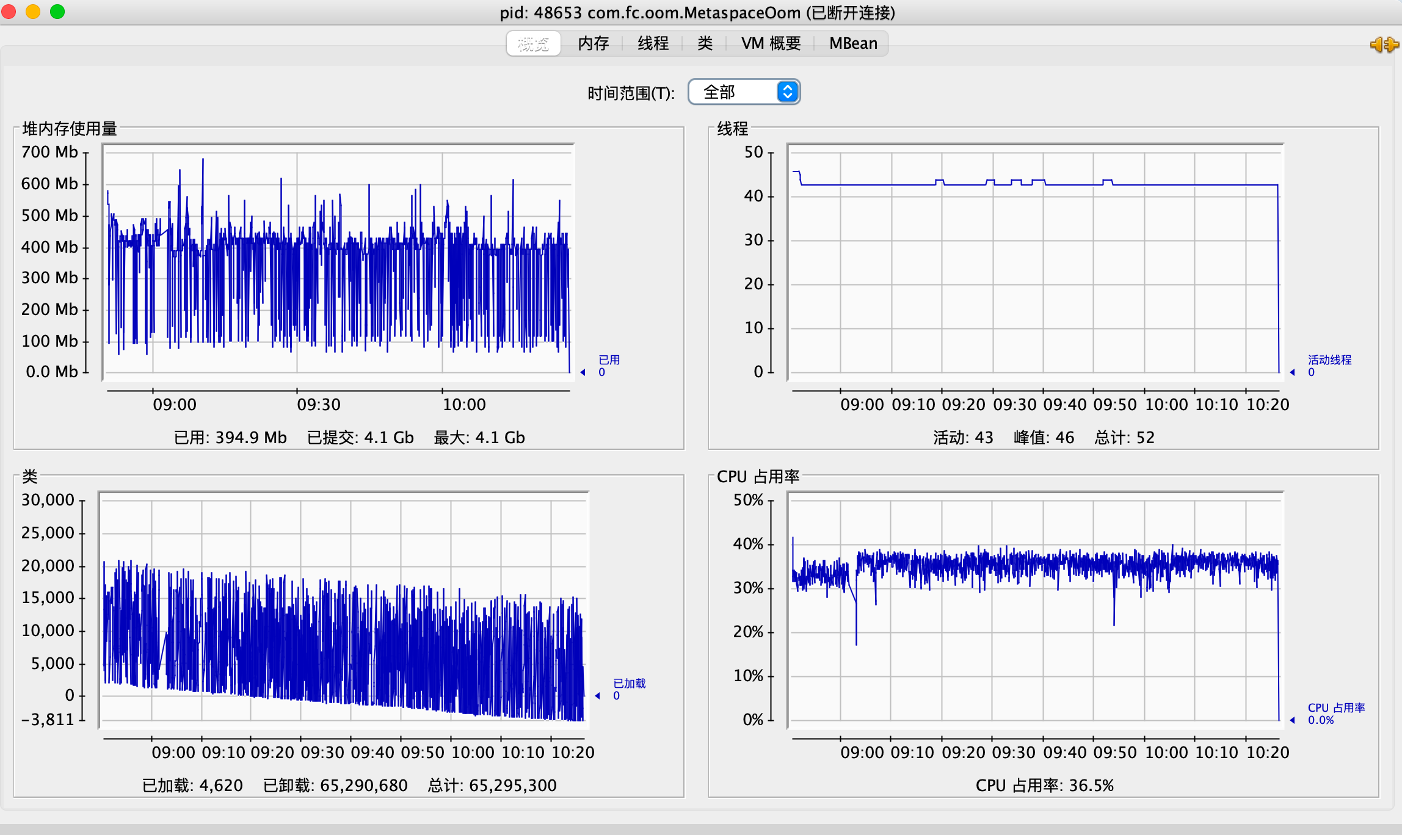This screenshot has width=1402, height=835.
Task: Click the 已卸载: 65,290,680 value
Action: click(x=335, y=786)
